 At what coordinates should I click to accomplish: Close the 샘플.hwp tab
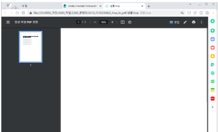tap(142, 6)
